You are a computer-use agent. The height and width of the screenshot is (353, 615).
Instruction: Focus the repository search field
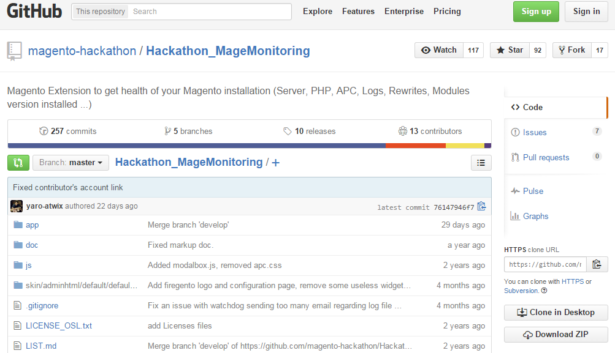coord(210,12)
